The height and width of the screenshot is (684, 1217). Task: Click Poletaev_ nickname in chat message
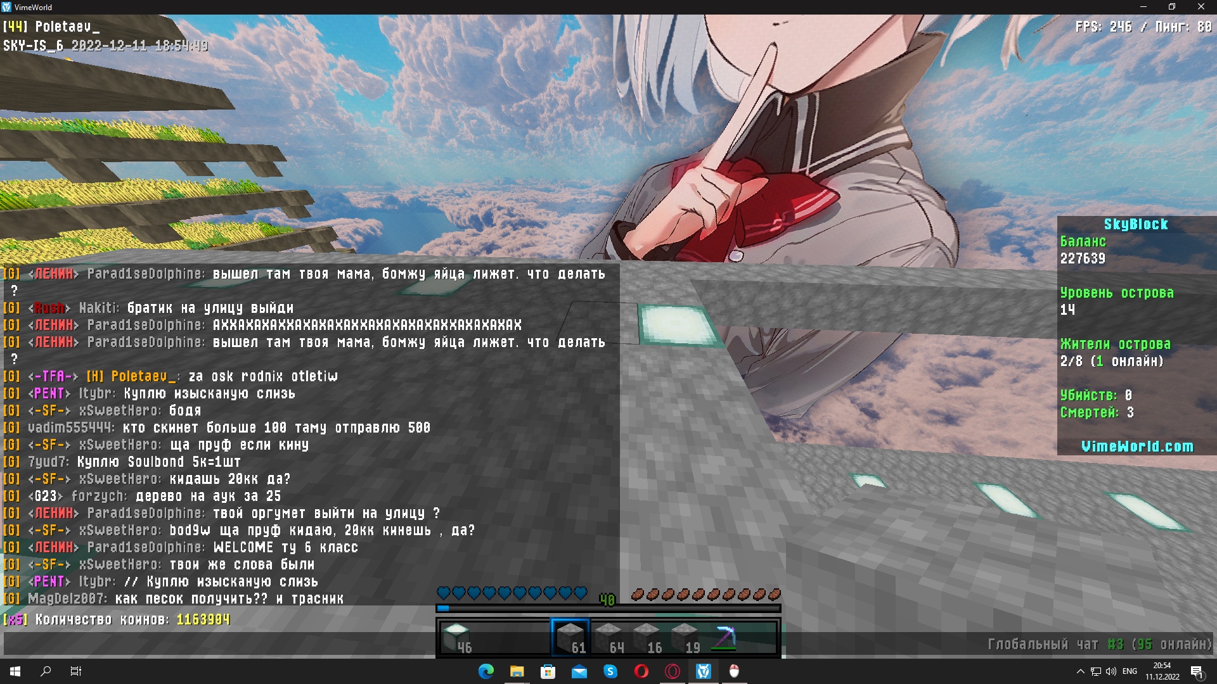(143, 376)
